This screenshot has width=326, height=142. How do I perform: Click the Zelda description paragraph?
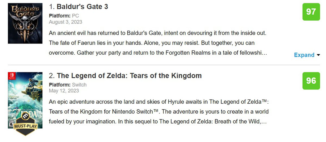coord(159,112)
